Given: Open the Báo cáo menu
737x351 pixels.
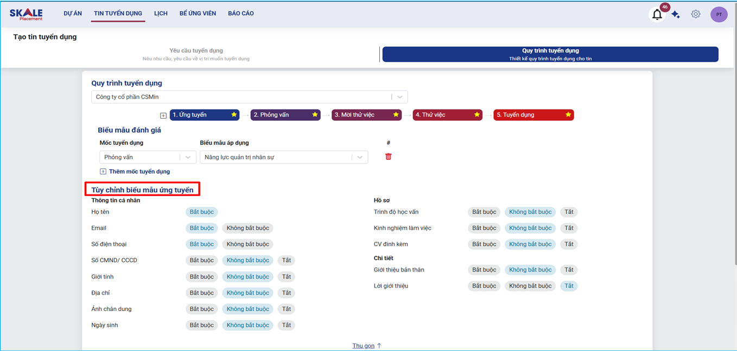Looking at the screenshot, I should [240, 14].
